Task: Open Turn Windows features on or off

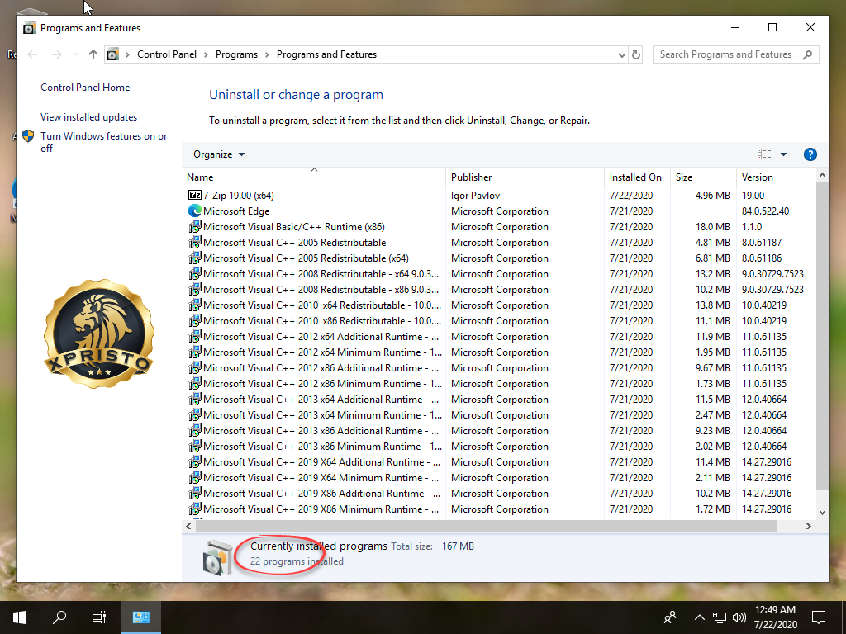Action: click(103, 142)
